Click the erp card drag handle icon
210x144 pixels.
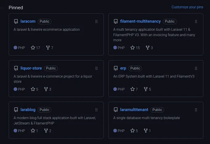[196, 68]
